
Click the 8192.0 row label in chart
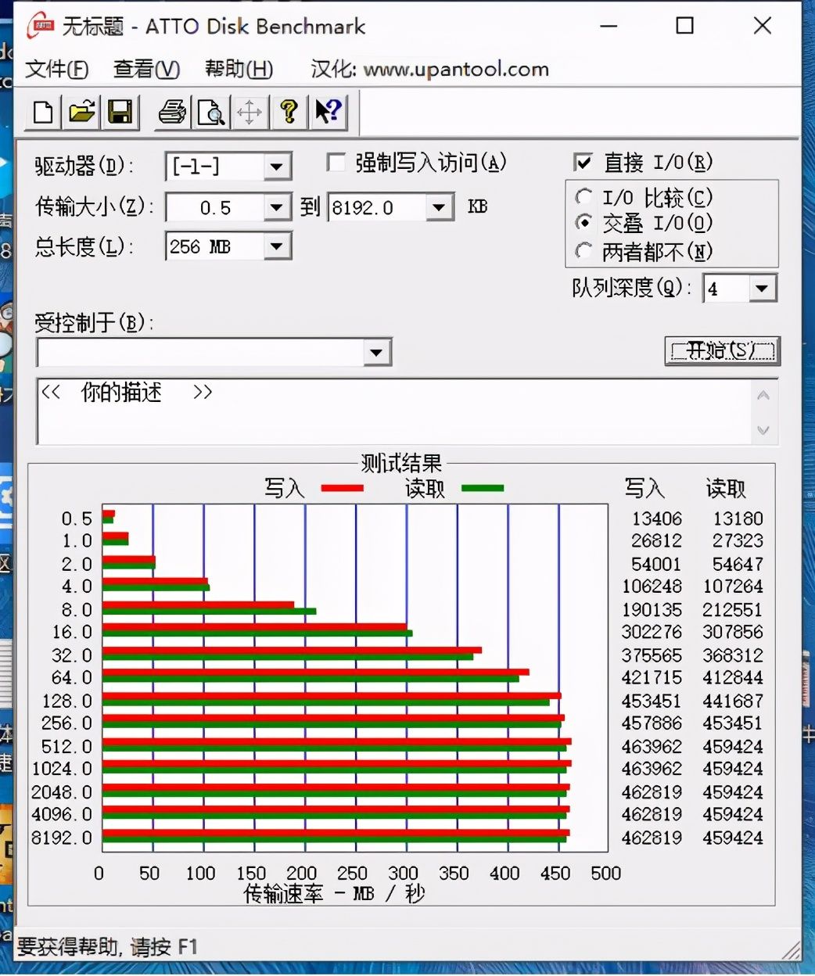(x=62, y=838)
